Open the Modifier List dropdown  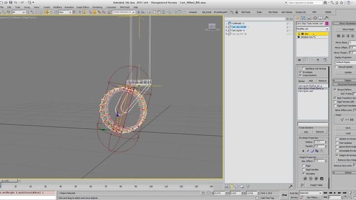(x=312, y=29)
